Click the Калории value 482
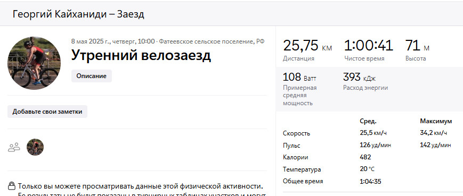Screen dimensions: 463x196 [x=365, y=157]
